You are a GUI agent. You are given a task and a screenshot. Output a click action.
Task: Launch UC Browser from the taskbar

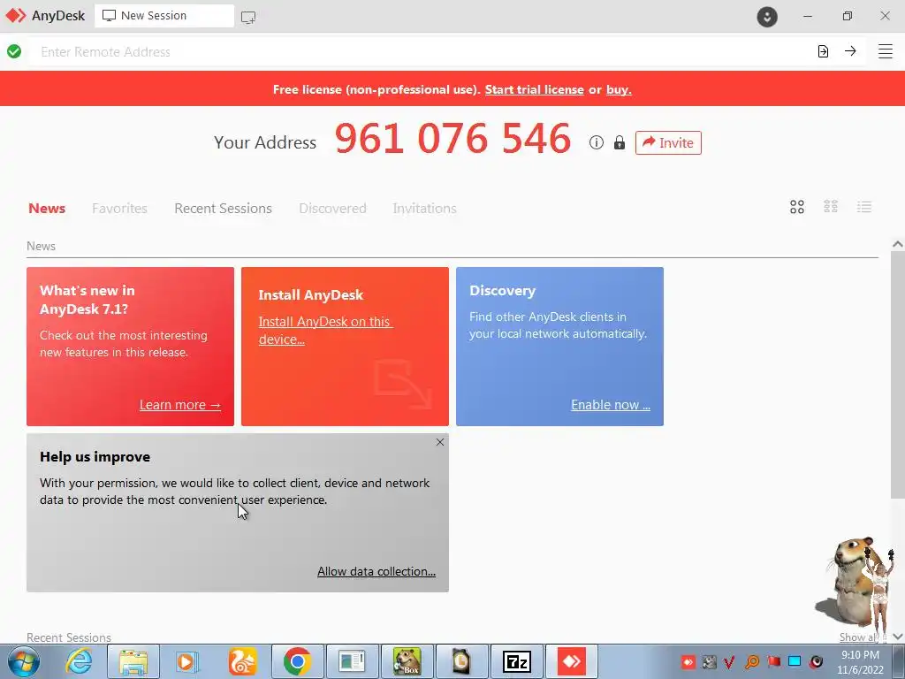pos(242,661)
